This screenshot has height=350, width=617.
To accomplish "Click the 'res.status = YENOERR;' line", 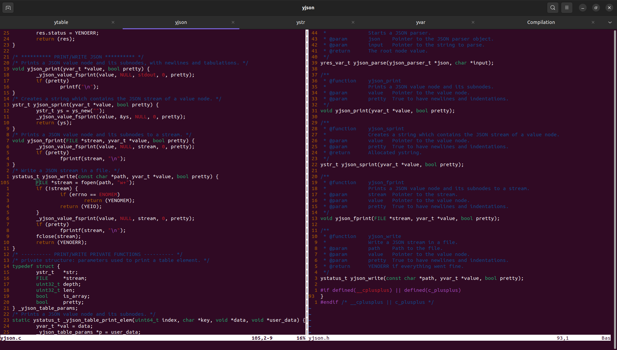I will (67, 33).
